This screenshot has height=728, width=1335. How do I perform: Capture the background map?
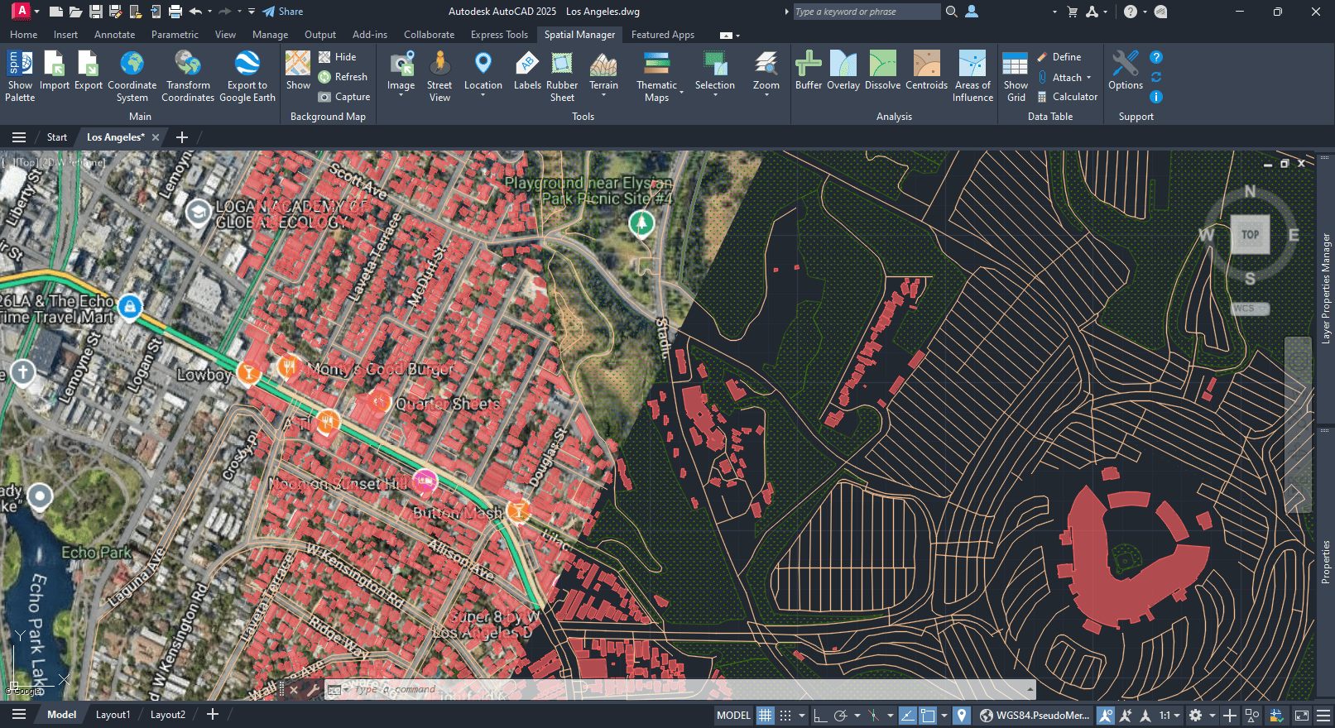pos(344,97)
